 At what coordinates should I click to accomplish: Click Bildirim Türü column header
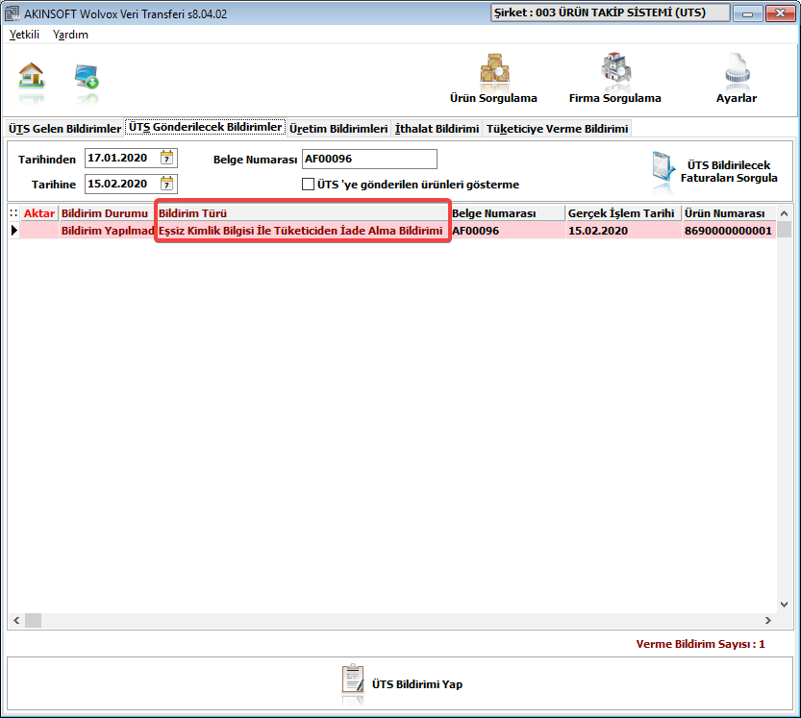tap(302, 213)
